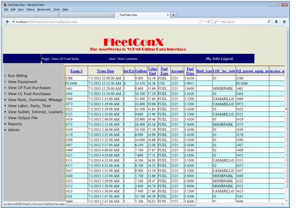Viewport: 296px width, 208px height.
Task: Expand the Reports menu item
Action: (15, 124)
